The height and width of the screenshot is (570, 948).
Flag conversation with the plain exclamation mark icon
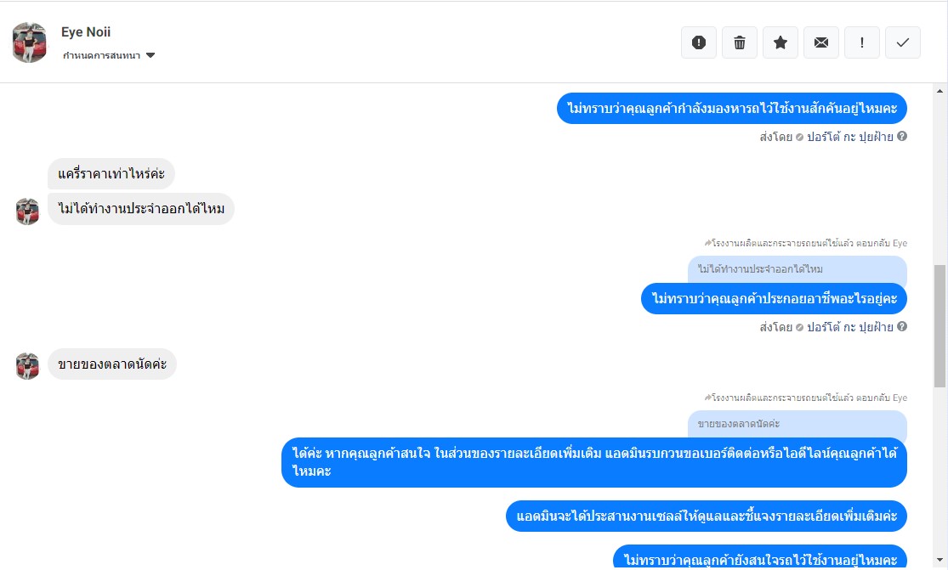click(861, 42)
